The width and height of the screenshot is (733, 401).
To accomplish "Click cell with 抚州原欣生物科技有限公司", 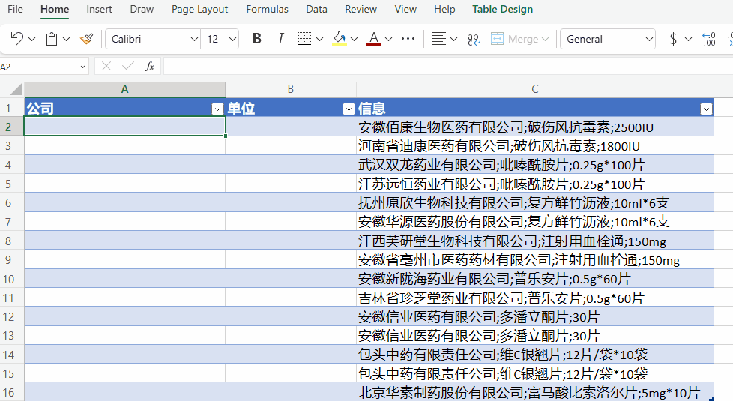I will tap(535, 202).
